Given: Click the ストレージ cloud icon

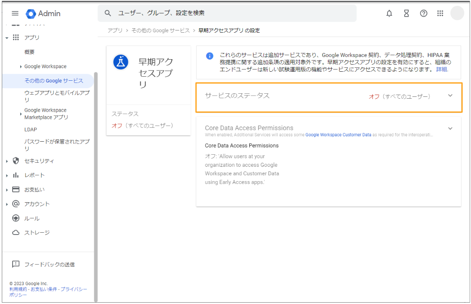Looking at the screenshot, I should (x=16, y=233).
